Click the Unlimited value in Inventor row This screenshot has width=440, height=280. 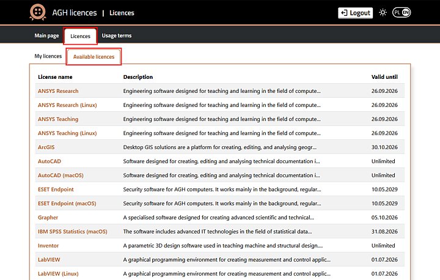383,245
